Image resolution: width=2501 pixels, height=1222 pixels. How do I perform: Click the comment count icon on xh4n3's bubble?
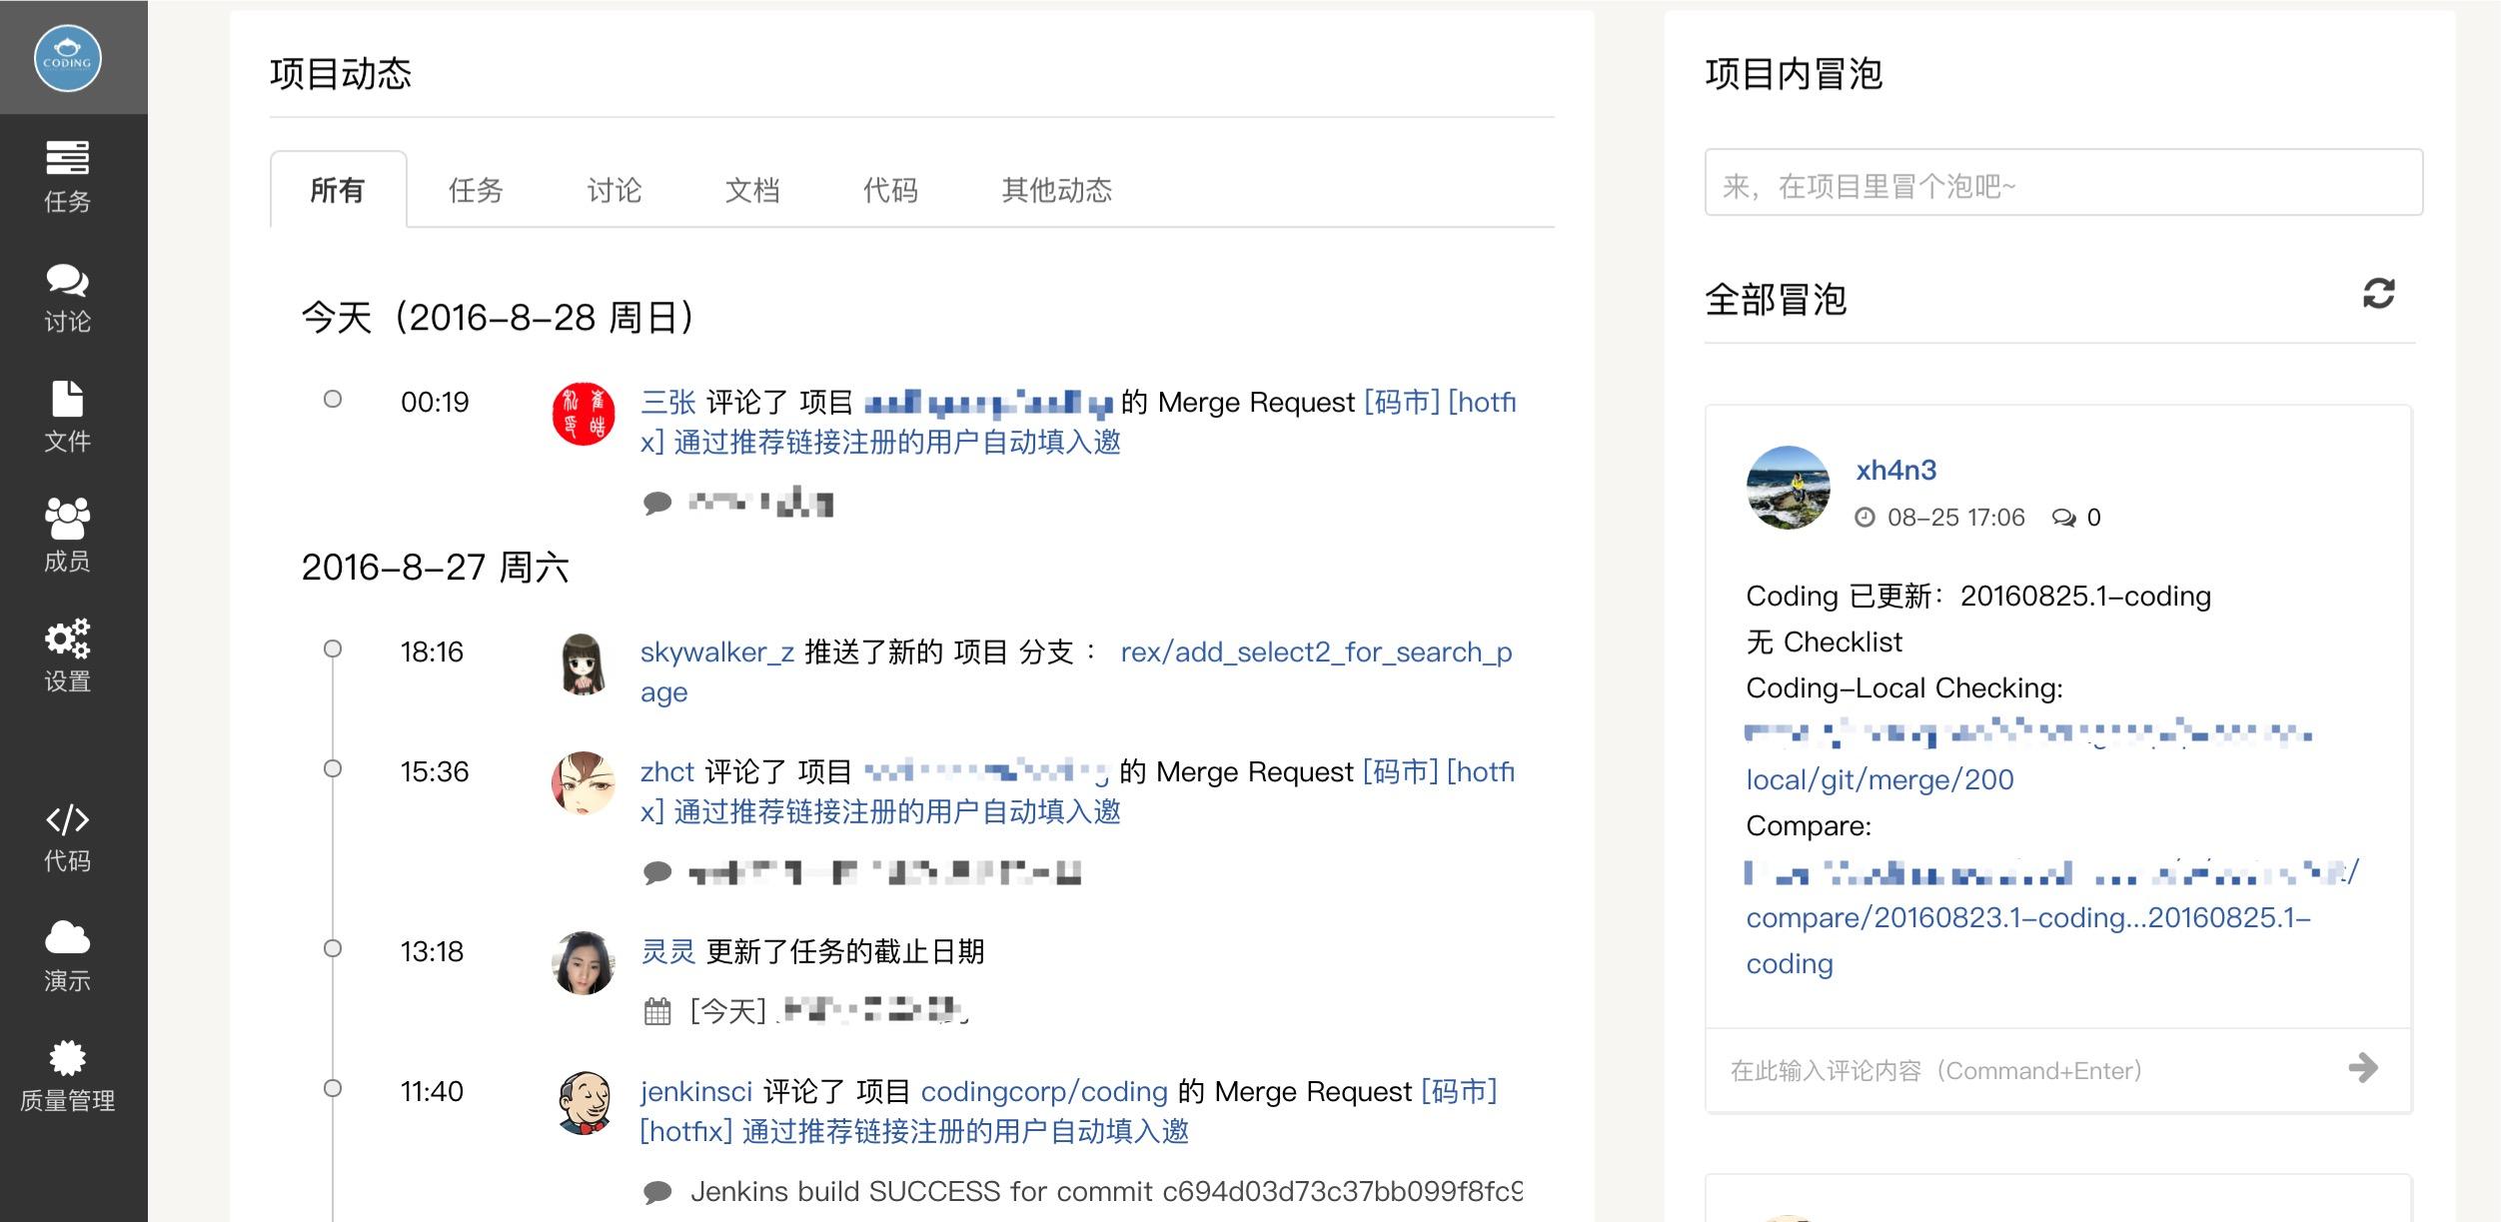point(2063,518)
